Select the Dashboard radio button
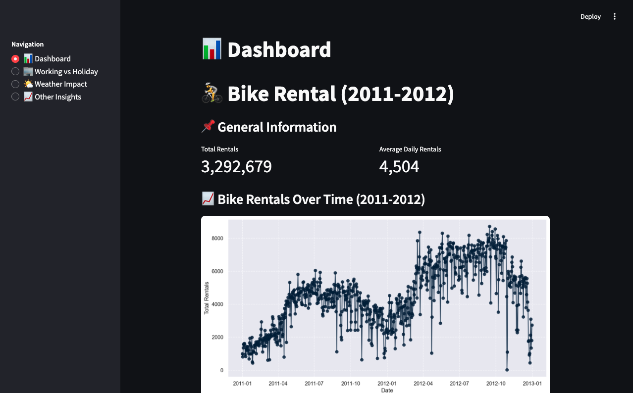 pyautogui.click(x=15, y=59)
